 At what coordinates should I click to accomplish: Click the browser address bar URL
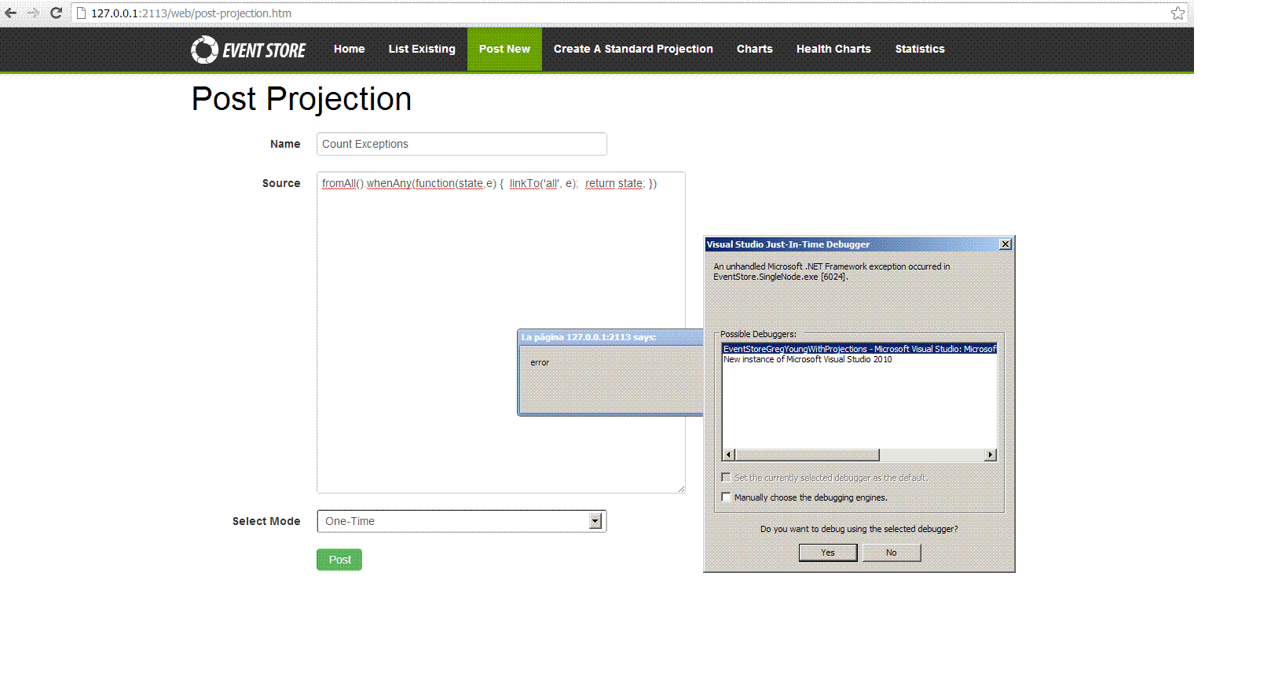(191, 13)
